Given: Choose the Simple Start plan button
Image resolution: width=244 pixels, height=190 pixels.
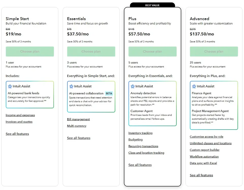Looking at the screenshot, I should (30, 51).
